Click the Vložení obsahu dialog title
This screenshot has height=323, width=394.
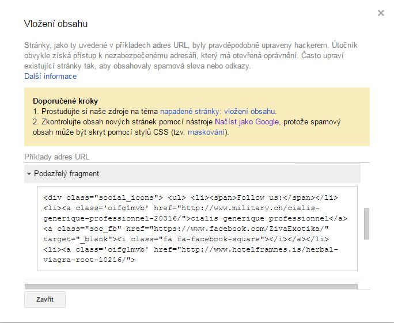56,24
